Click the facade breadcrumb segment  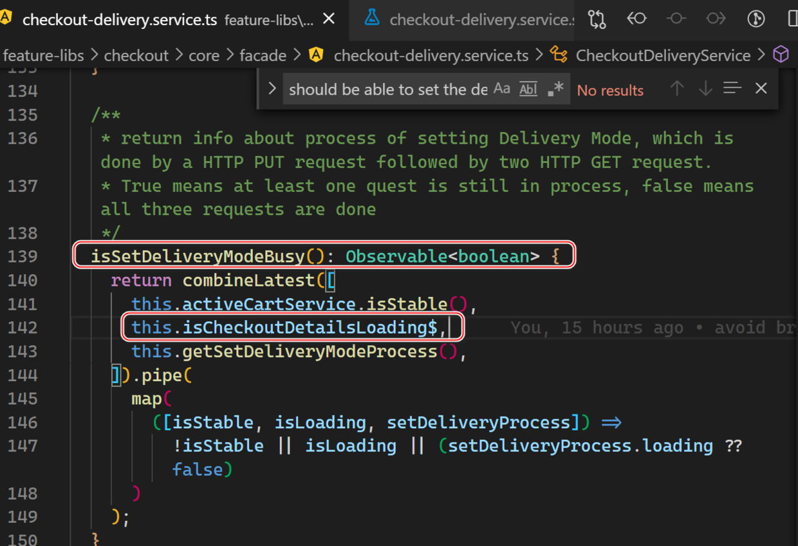(x=263, y=56)
